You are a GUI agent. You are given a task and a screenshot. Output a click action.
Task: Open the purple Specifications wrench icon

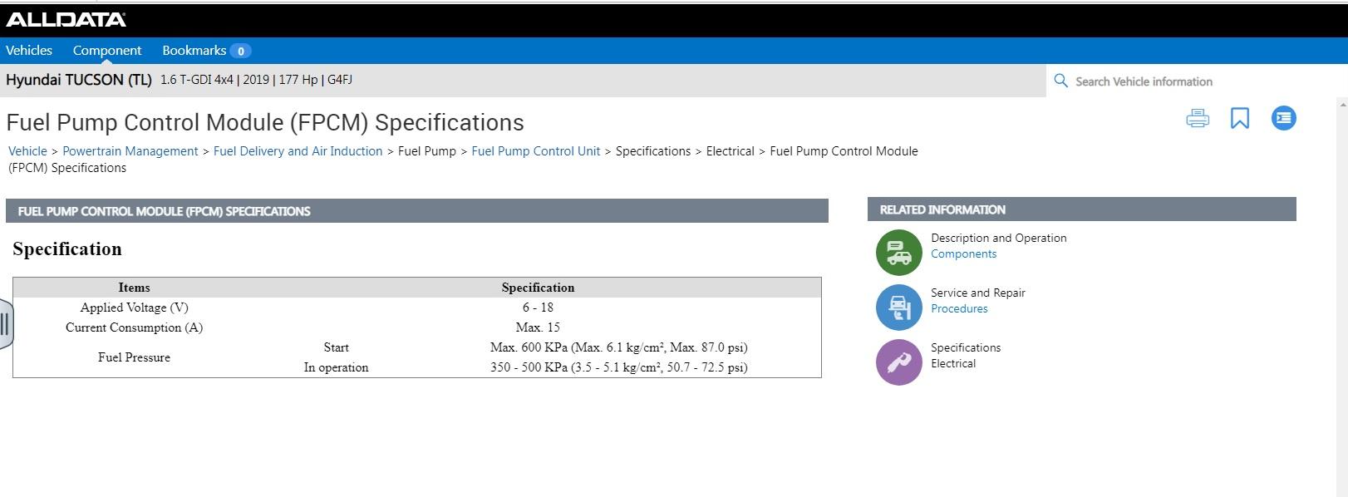898,362
